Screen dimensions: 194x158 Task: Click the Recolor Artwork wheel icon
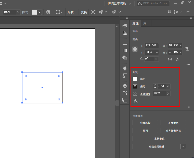click(x=48, y=12)
